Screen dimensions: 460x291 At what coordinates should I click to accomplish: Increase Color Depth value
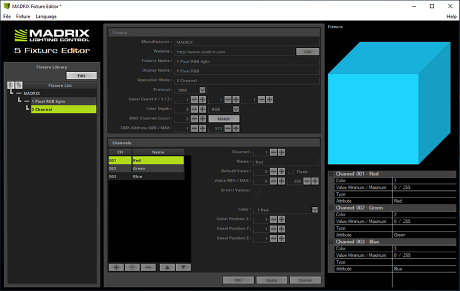(x=203, y=109)
